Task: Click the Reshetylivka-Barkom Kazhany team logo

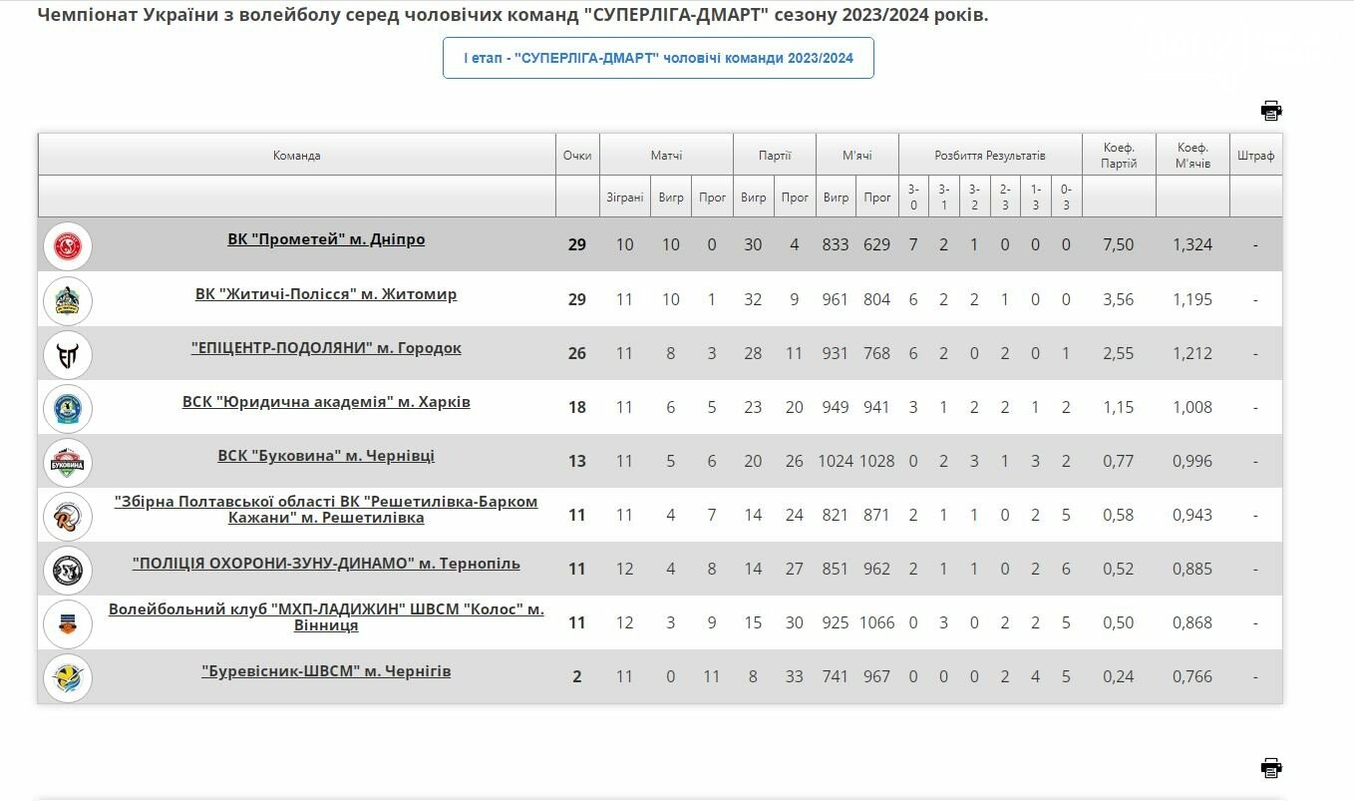Action: click(x=68, y=516)
